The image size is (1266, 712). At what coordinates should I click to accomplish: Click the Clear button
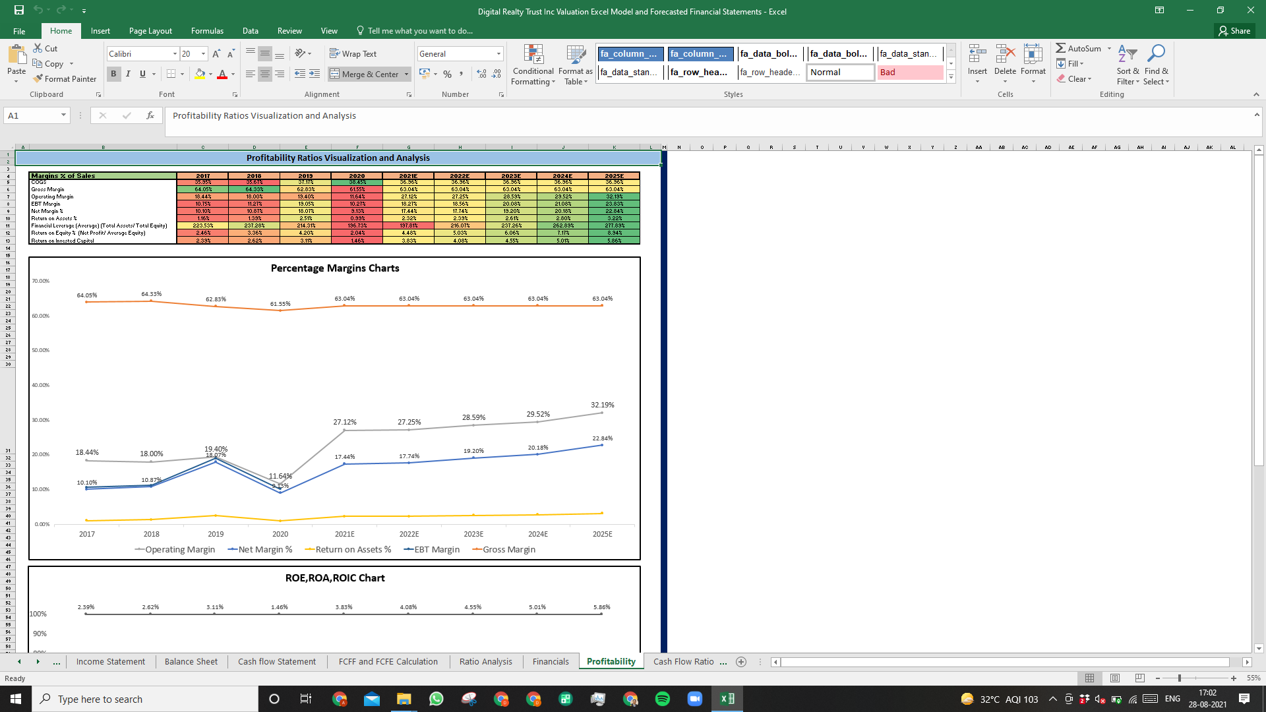(x=1074, y=79)
